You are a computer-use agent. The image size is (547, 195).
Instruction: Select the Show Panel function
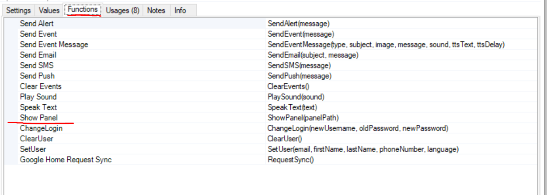[38, 118]
